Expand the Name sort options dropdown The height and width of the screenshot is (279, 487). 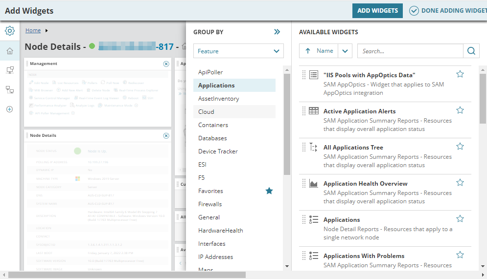345,51
